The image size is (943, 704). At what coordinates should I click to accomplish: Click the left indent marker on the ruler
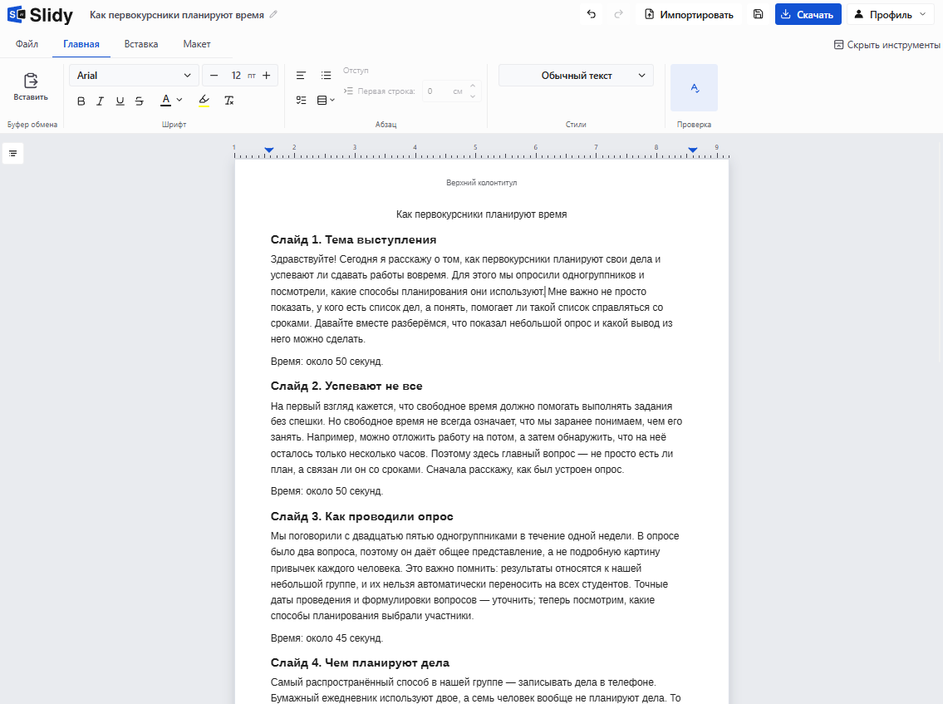(x=269, y=150)
